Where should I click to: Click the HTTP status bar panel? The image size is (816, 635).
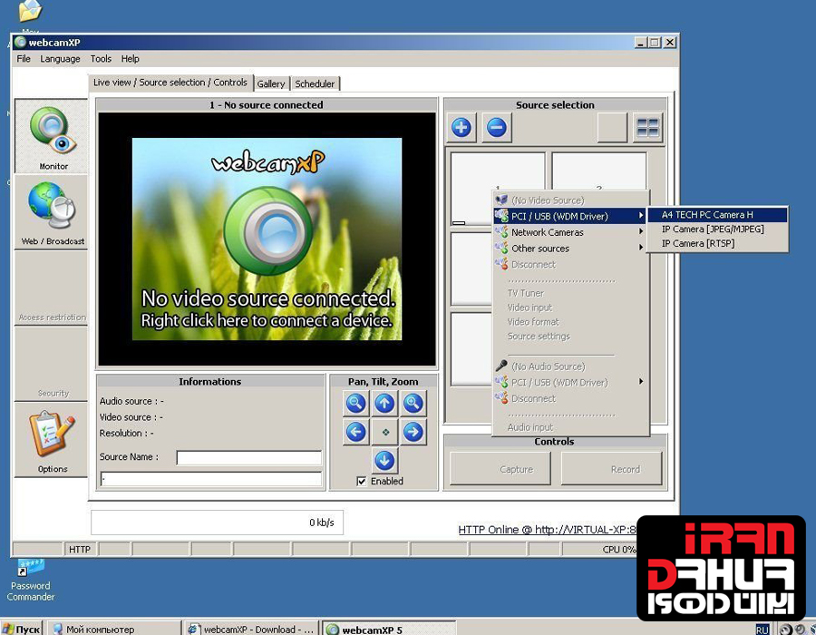[80, 549]
